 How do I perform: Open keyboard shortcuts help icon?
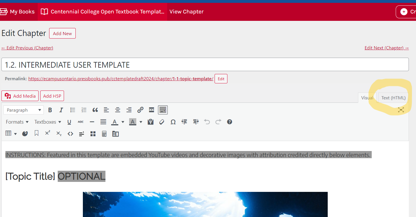coord(229,122)
